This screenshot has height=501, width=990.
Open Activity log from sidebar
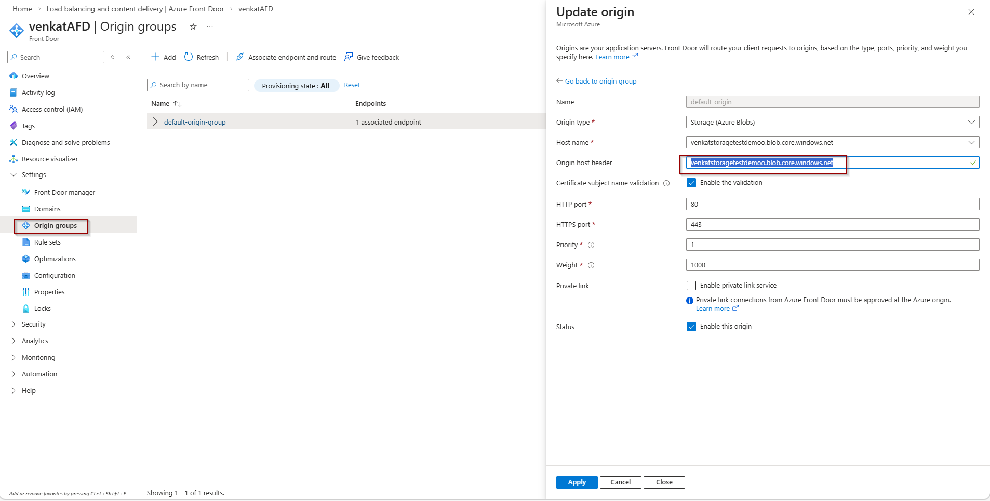pos(38,92)
